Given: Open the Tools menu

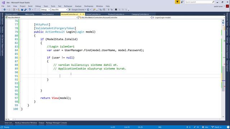Looking at the screenshot, I should click(x=53, y=6).
